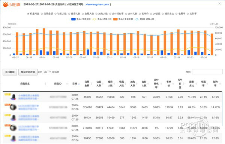Sort by 加购率 column header
Viewport: 225px width, 144px height.
215,83
